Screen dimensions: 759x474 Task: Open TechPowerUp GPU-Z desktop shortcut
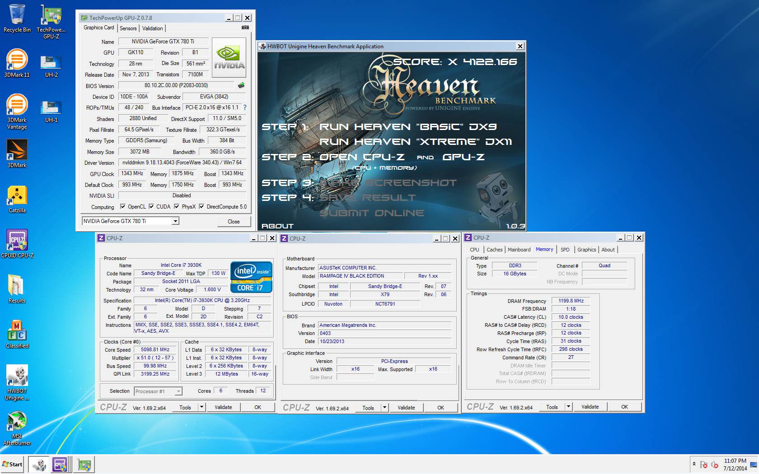[51, 22]
